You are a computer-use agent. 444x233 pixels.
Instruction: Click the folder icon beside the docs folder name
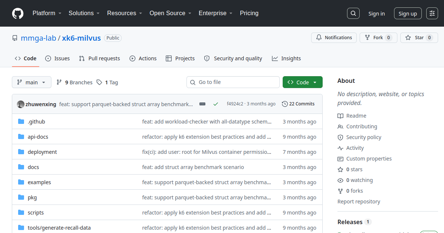pos(21,167)
